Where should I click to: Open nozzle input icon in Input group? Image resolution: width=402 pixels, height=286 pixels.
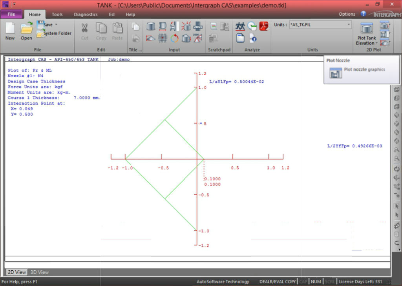[x=174, y=26]
